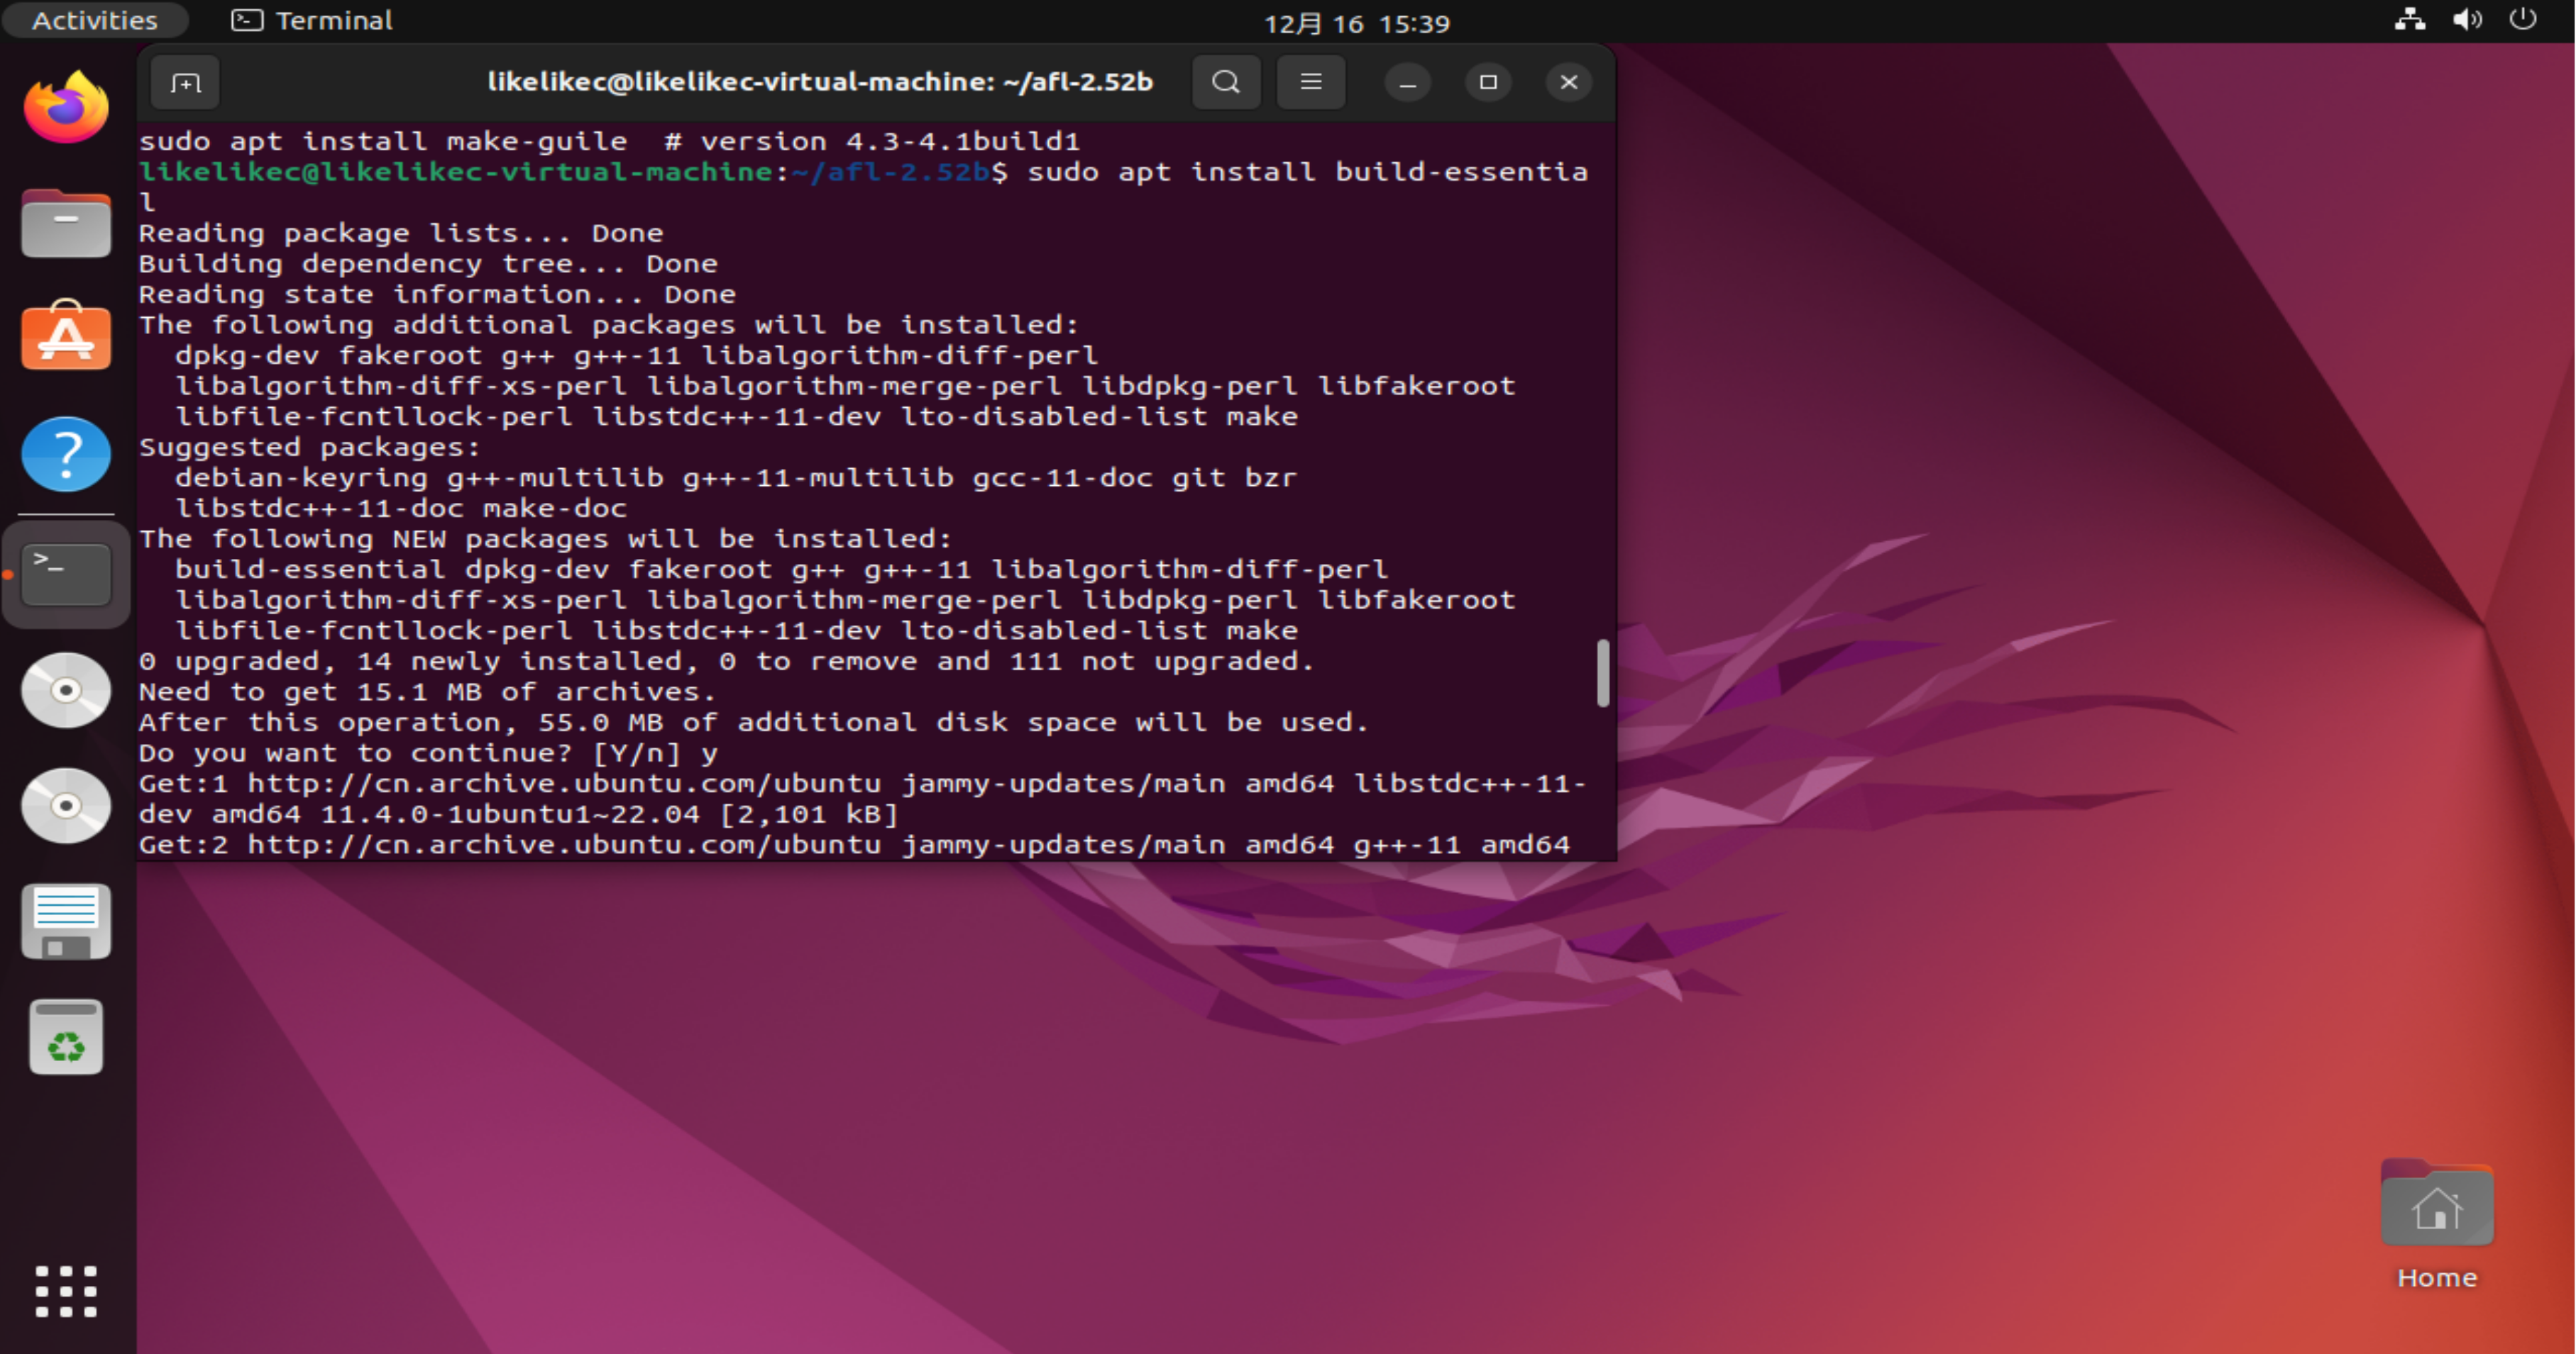
Task: Open the Activities overview
Action: pyautogui.click(x=94, y=20)
